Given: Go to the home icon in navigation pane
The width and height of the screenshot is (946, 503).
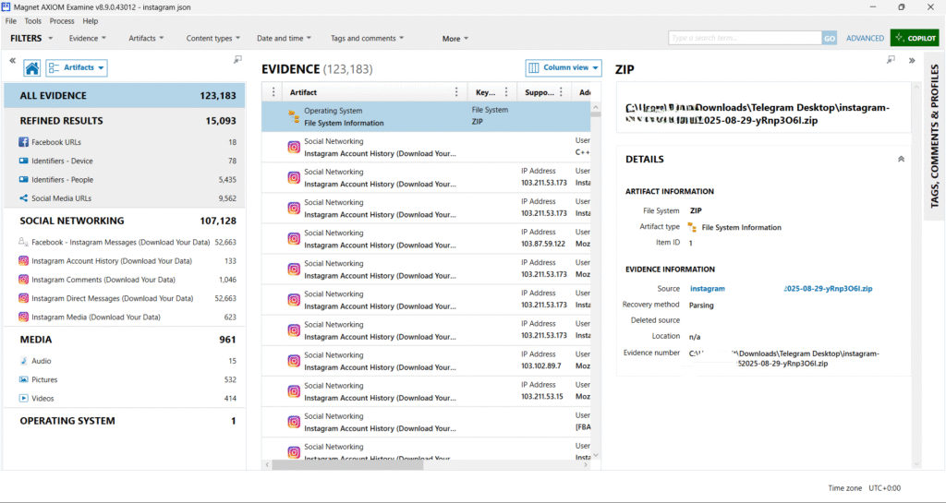Looking at the screenshot, I should (32, 68).
